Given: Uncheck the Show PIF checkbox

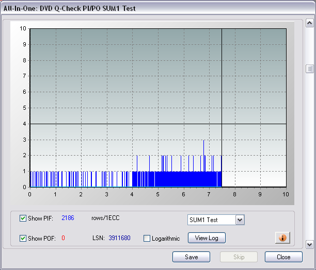Looking at the screenshot, I should [23, 218].
